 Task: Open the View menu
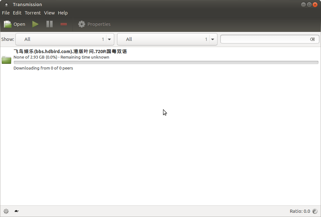tap(49, 13)
